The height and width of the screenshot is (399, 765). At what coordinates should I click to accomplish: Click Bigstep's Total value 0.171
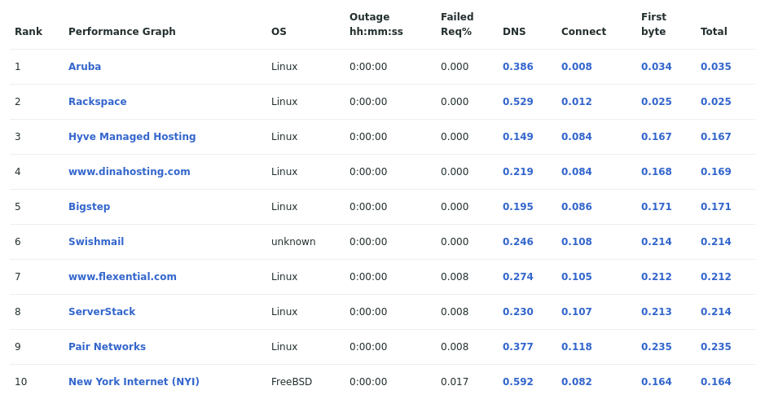click(716, 207)
